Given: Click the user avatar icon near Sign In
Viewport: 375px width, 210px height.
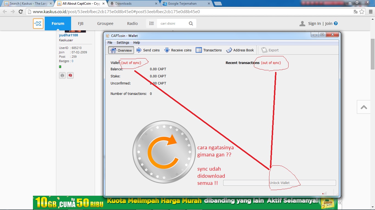Looking at the screenshot, I should tap(302, 24).
